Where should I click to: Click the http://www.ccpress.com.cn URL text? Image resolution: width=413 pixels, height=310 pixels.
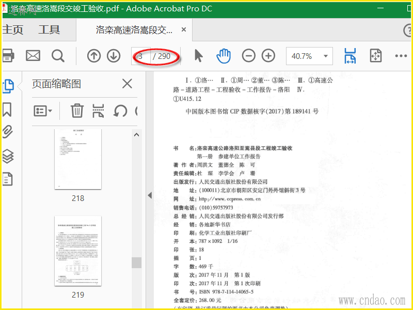coord(230,199)
